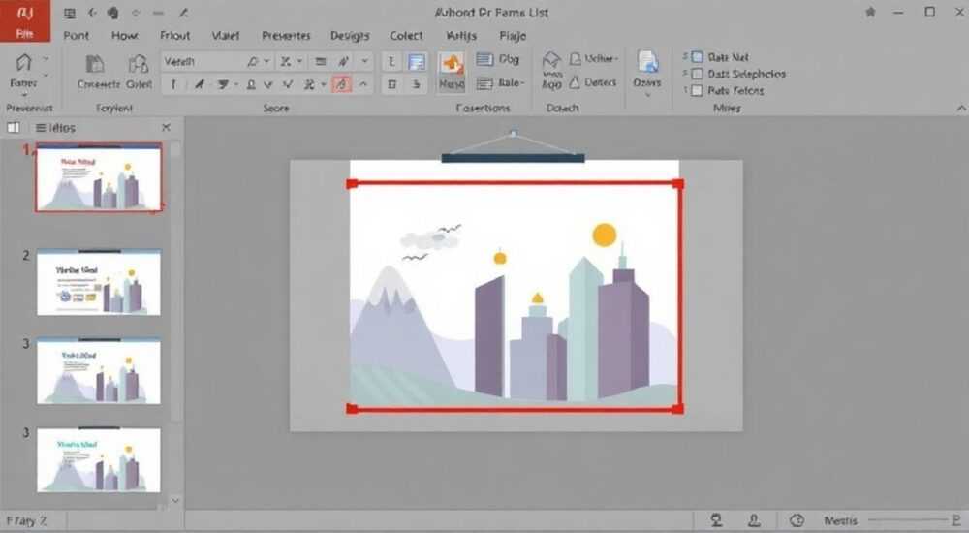Check the Rute Felons checkbox
969x533 pixels.
(x=697, y=90)
